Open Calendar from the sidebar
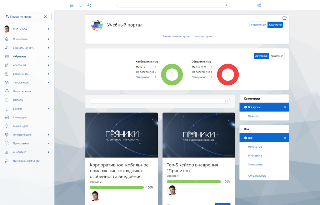The height and width of the screenshot is (205, 320). [x=20, y=117]
